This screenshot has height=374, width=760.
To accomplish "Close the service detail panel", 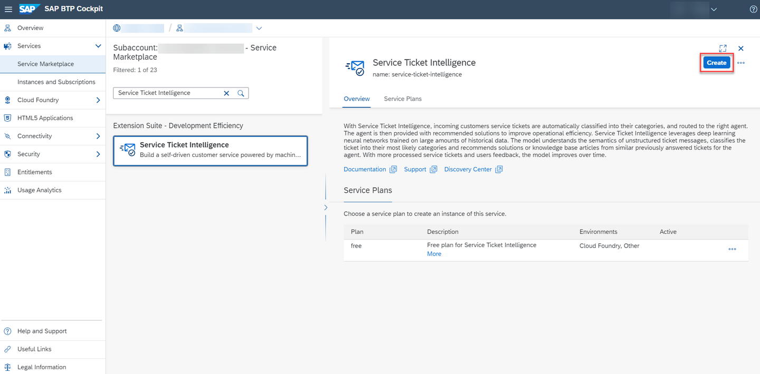I will (741, 48).
